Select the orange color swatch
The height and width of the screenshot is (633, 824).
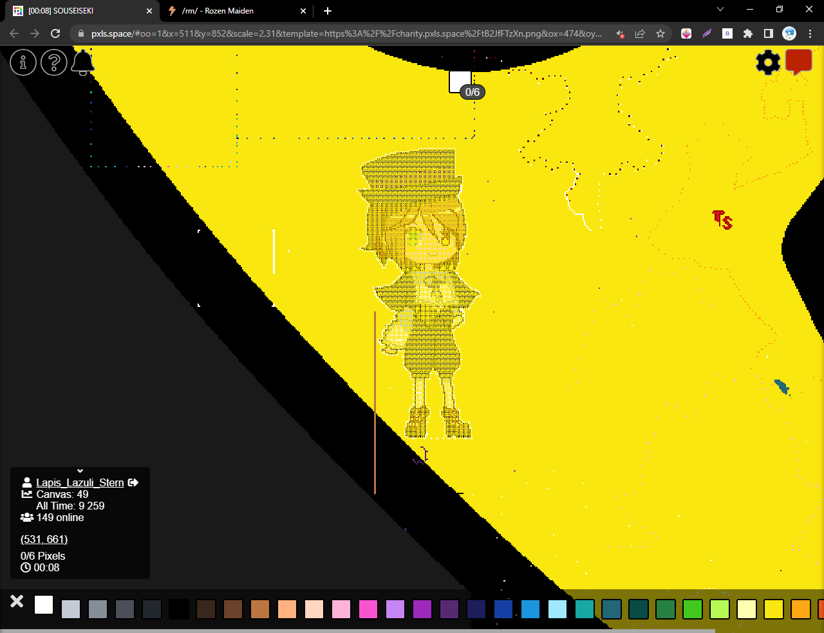[801, 609]
